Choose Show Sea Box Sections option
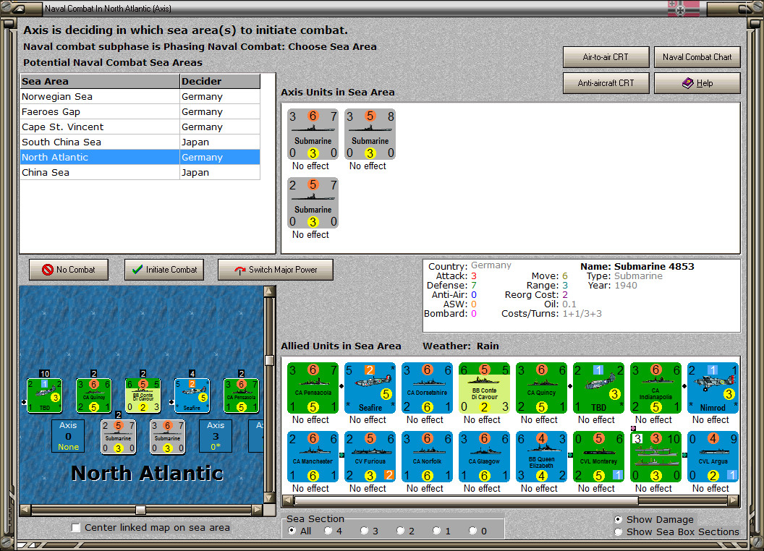This screenshot has width=764, height=551. pos(619,532)
